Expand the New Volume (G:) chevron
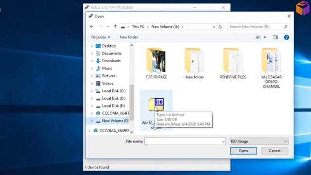The image size is (311, 175). [92, 121]
